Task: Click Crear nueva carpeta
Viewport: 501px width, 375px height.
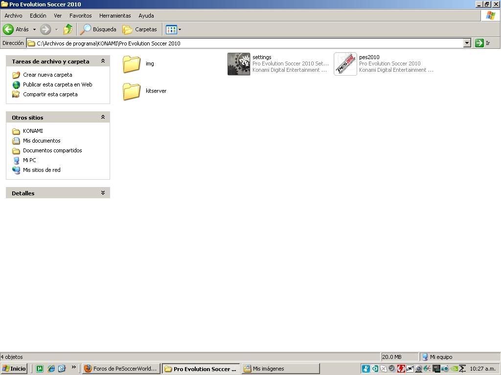Action: [x=47, y=75]
